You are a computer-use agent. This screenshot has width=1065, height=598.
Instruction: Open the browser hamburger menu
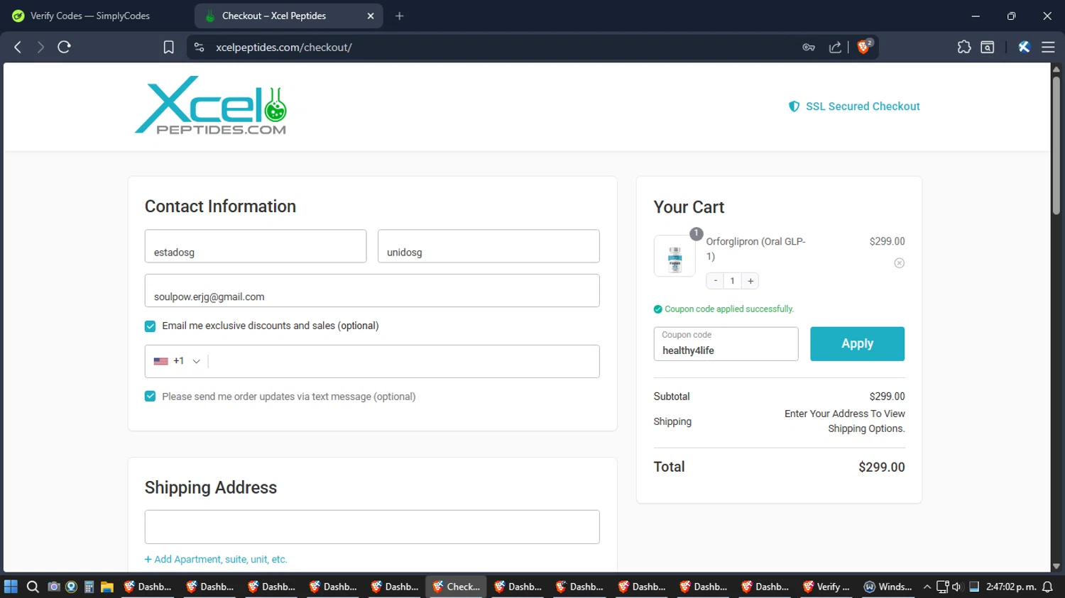[1048, 47]
